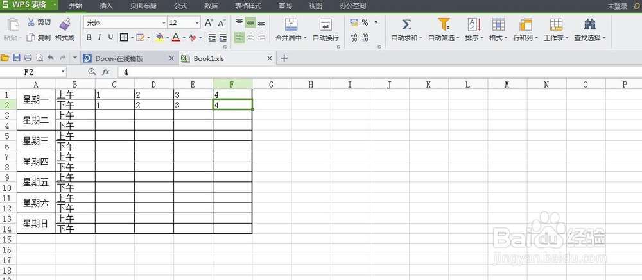642x280 pixels.
Task: Toggle align left
Action: (239, 38)
